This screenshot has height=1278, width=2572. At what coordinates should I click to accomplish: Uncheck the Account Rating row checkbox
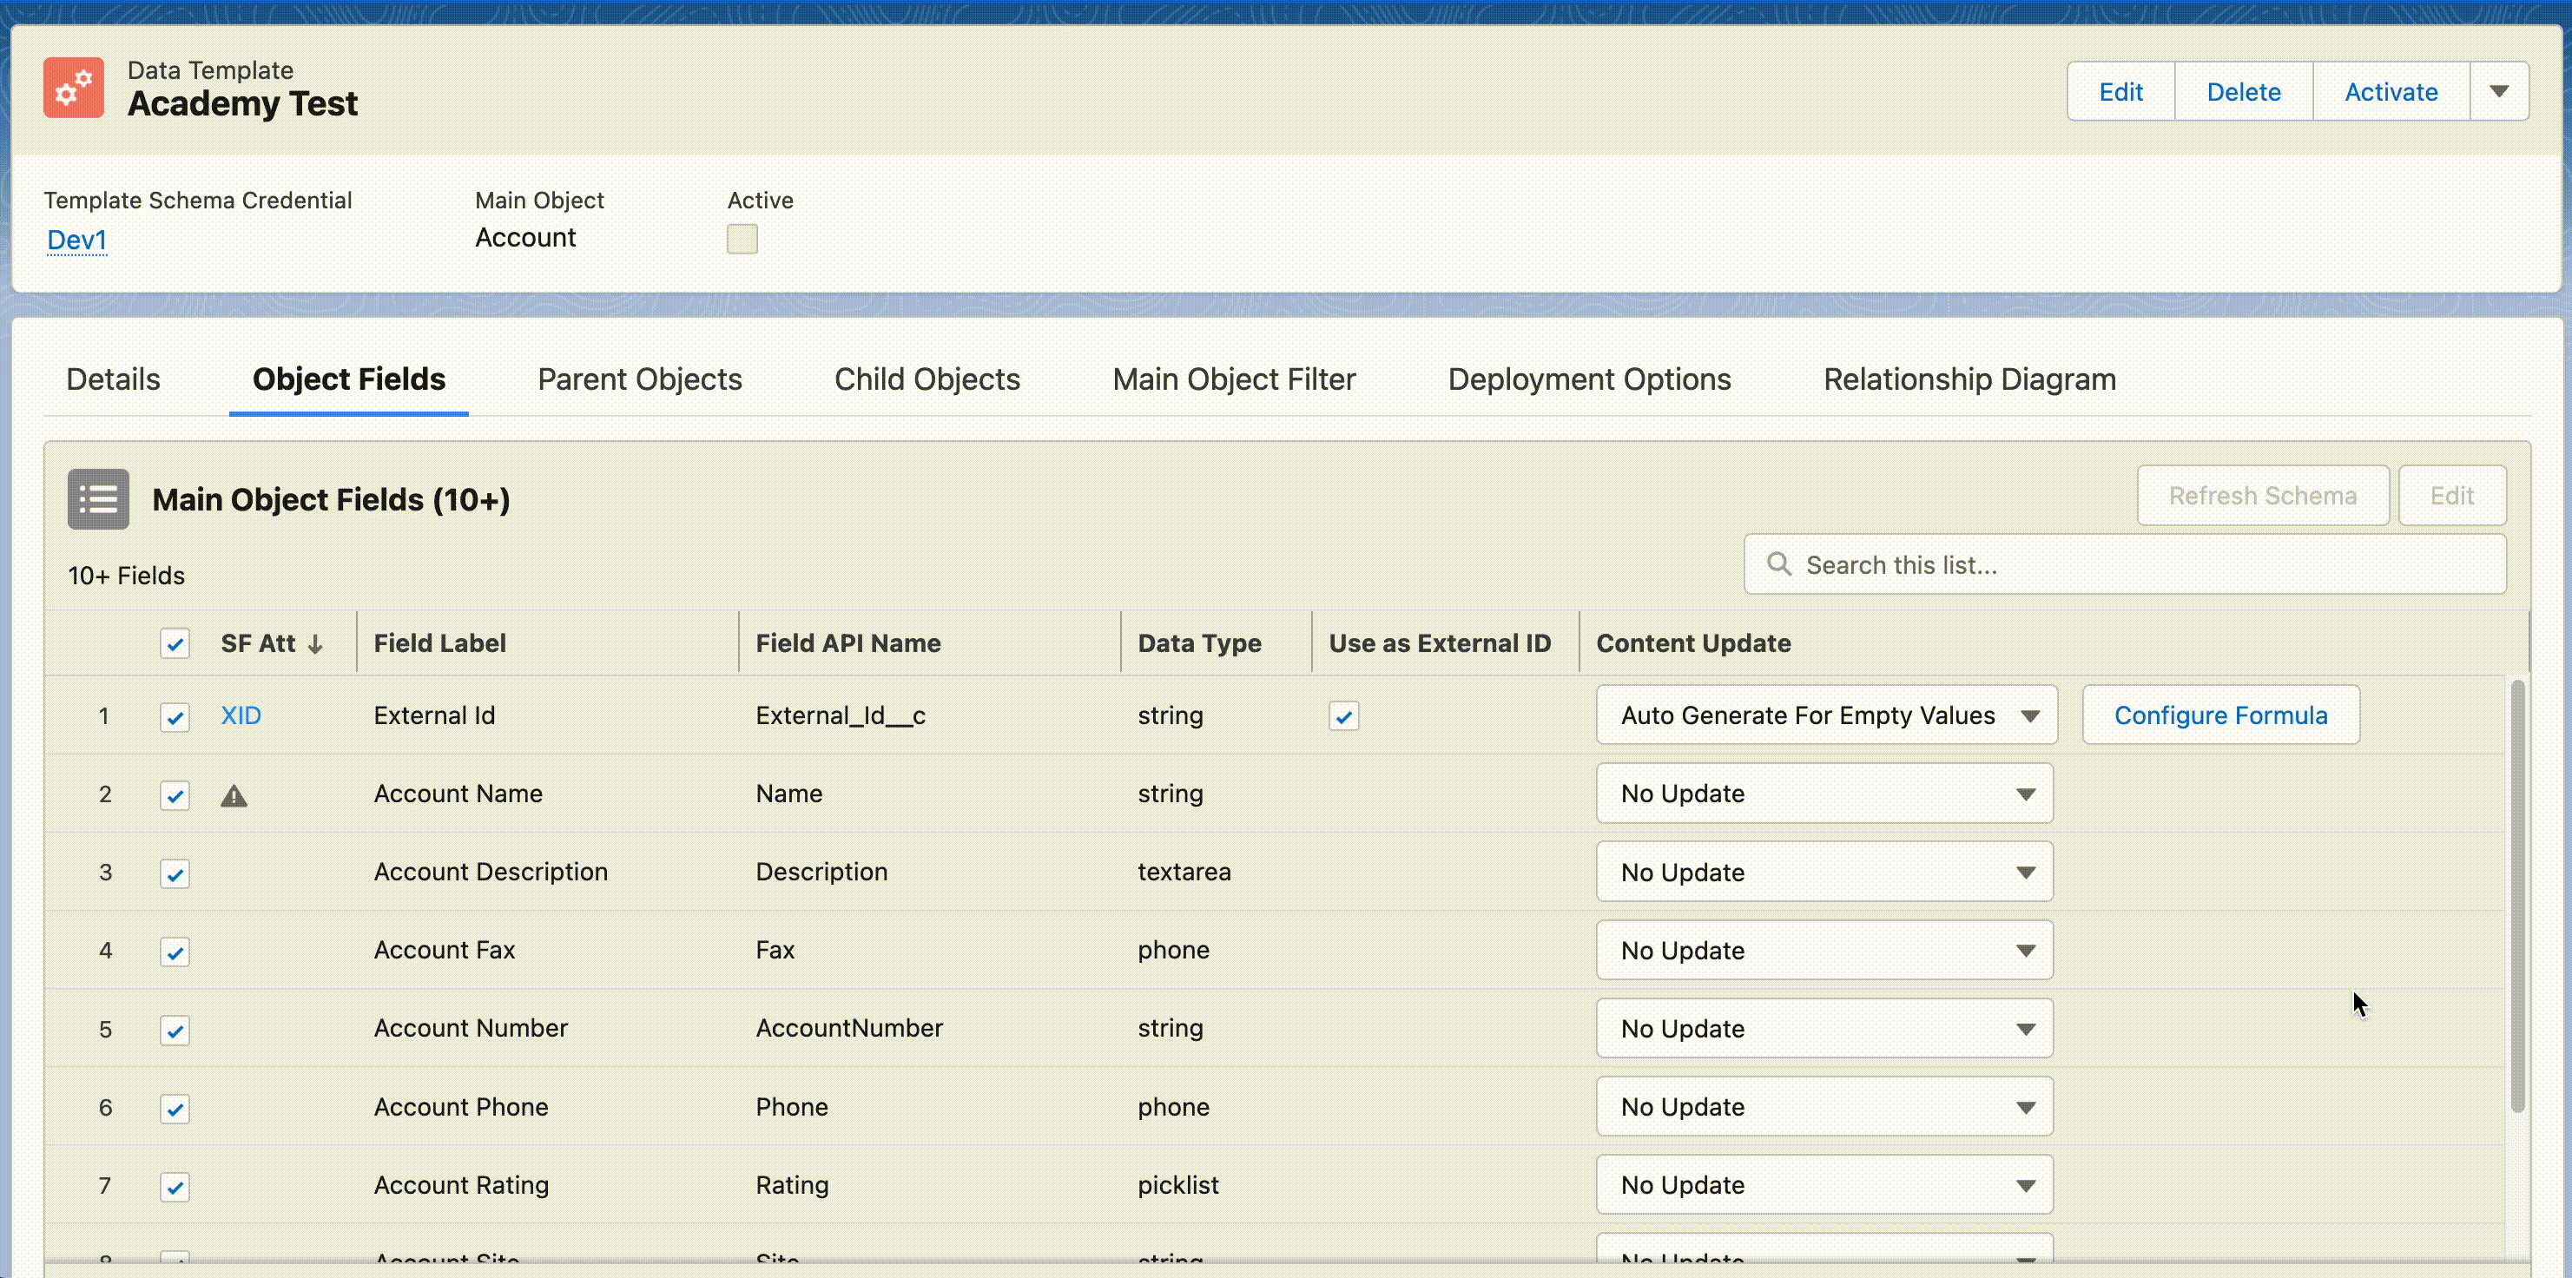[x=175, y=1187]
